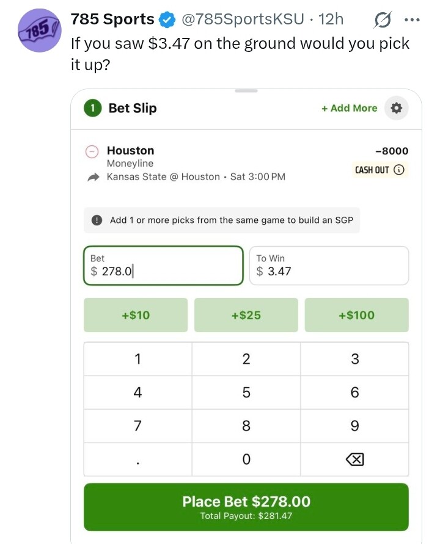440x544 pixels.
Task: Add $25 to the bet amount
Action: [x=246, y=315]
